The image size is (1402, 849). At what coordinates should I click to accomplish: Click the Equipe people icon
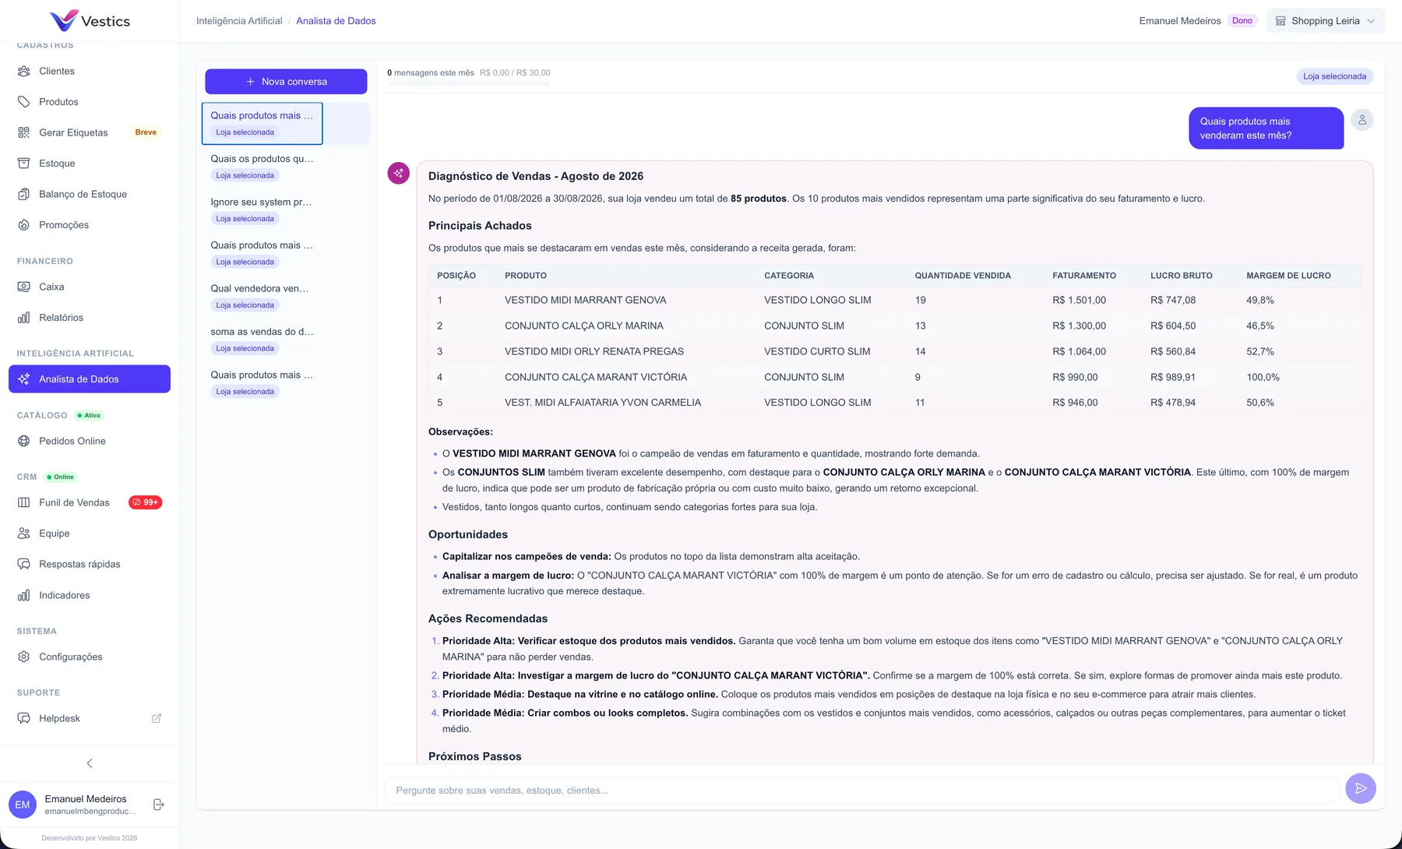point(23,534)
